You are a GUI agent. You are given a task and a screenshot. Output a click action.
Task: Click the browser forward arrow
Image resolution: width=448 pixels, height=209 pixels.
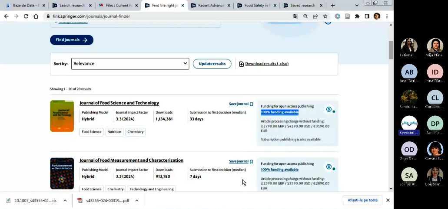point(16,16)
